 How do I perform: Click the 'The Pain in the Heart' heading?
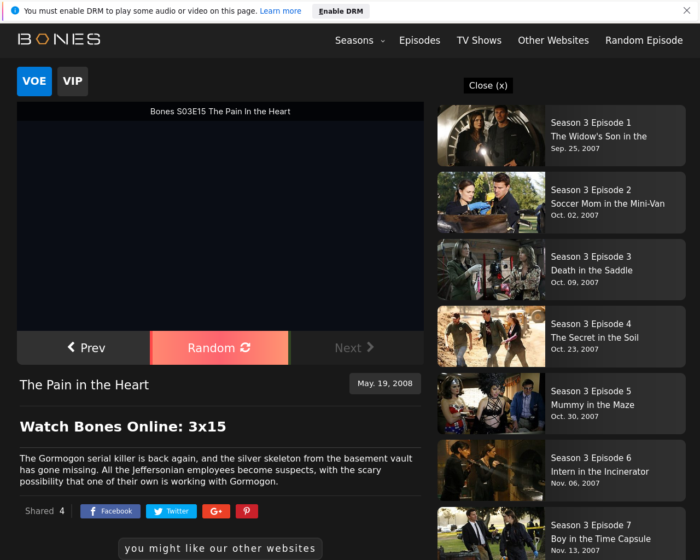tap(84, 385)
